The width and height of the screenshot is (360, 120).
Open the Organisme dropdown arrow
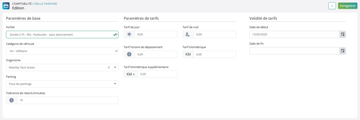pos(115,67)
